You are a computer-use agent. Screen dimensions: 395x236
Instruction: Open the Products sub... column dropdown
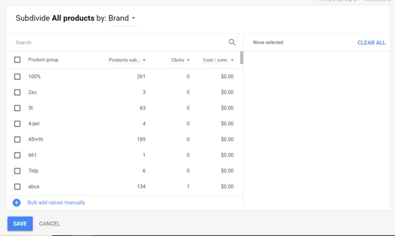click(x=127, y=60)
